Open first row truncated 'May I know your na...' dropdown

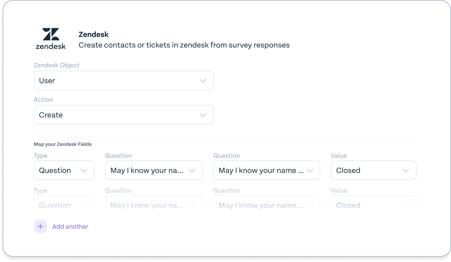(x=154, y=170)
